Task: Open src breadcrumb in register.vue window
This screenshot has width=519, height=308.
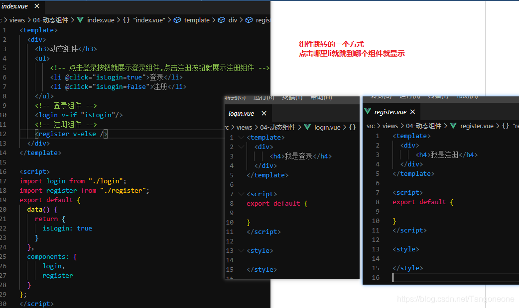Action: click(371, 126)
